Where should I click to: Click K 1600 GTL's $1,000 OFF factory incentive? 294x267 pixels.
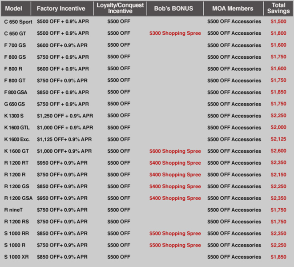pos(65,128)
